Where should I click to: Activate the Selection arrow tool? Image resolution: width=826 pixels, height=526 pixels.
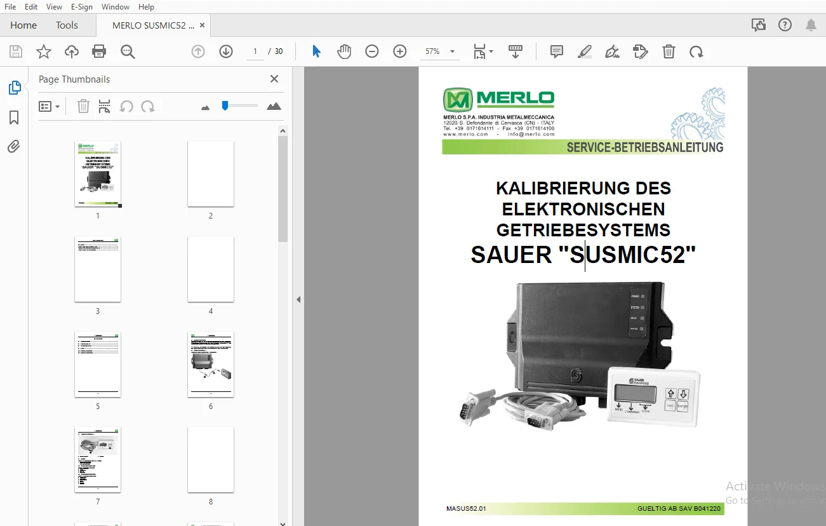pos(316,51)
